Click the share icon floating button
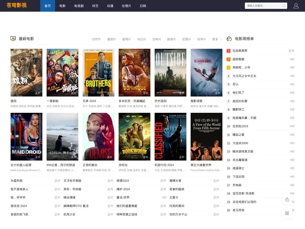The width and height of the screenshot is (305, 229). click(x=287, y=199)
